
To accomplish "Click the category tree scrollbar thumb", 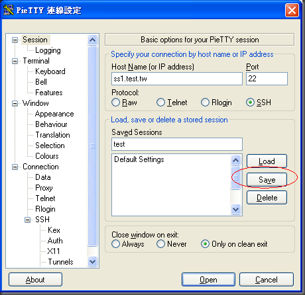I will 92,146.
